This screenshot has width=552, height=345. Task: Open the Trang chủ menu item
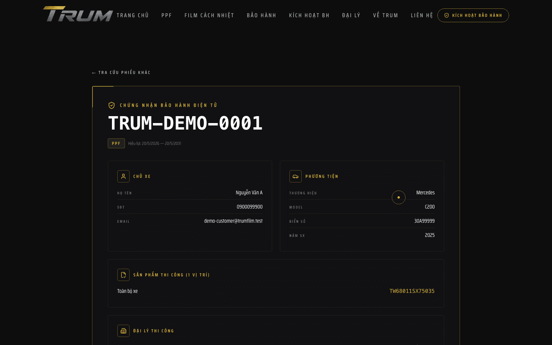[x=133, y=15]
